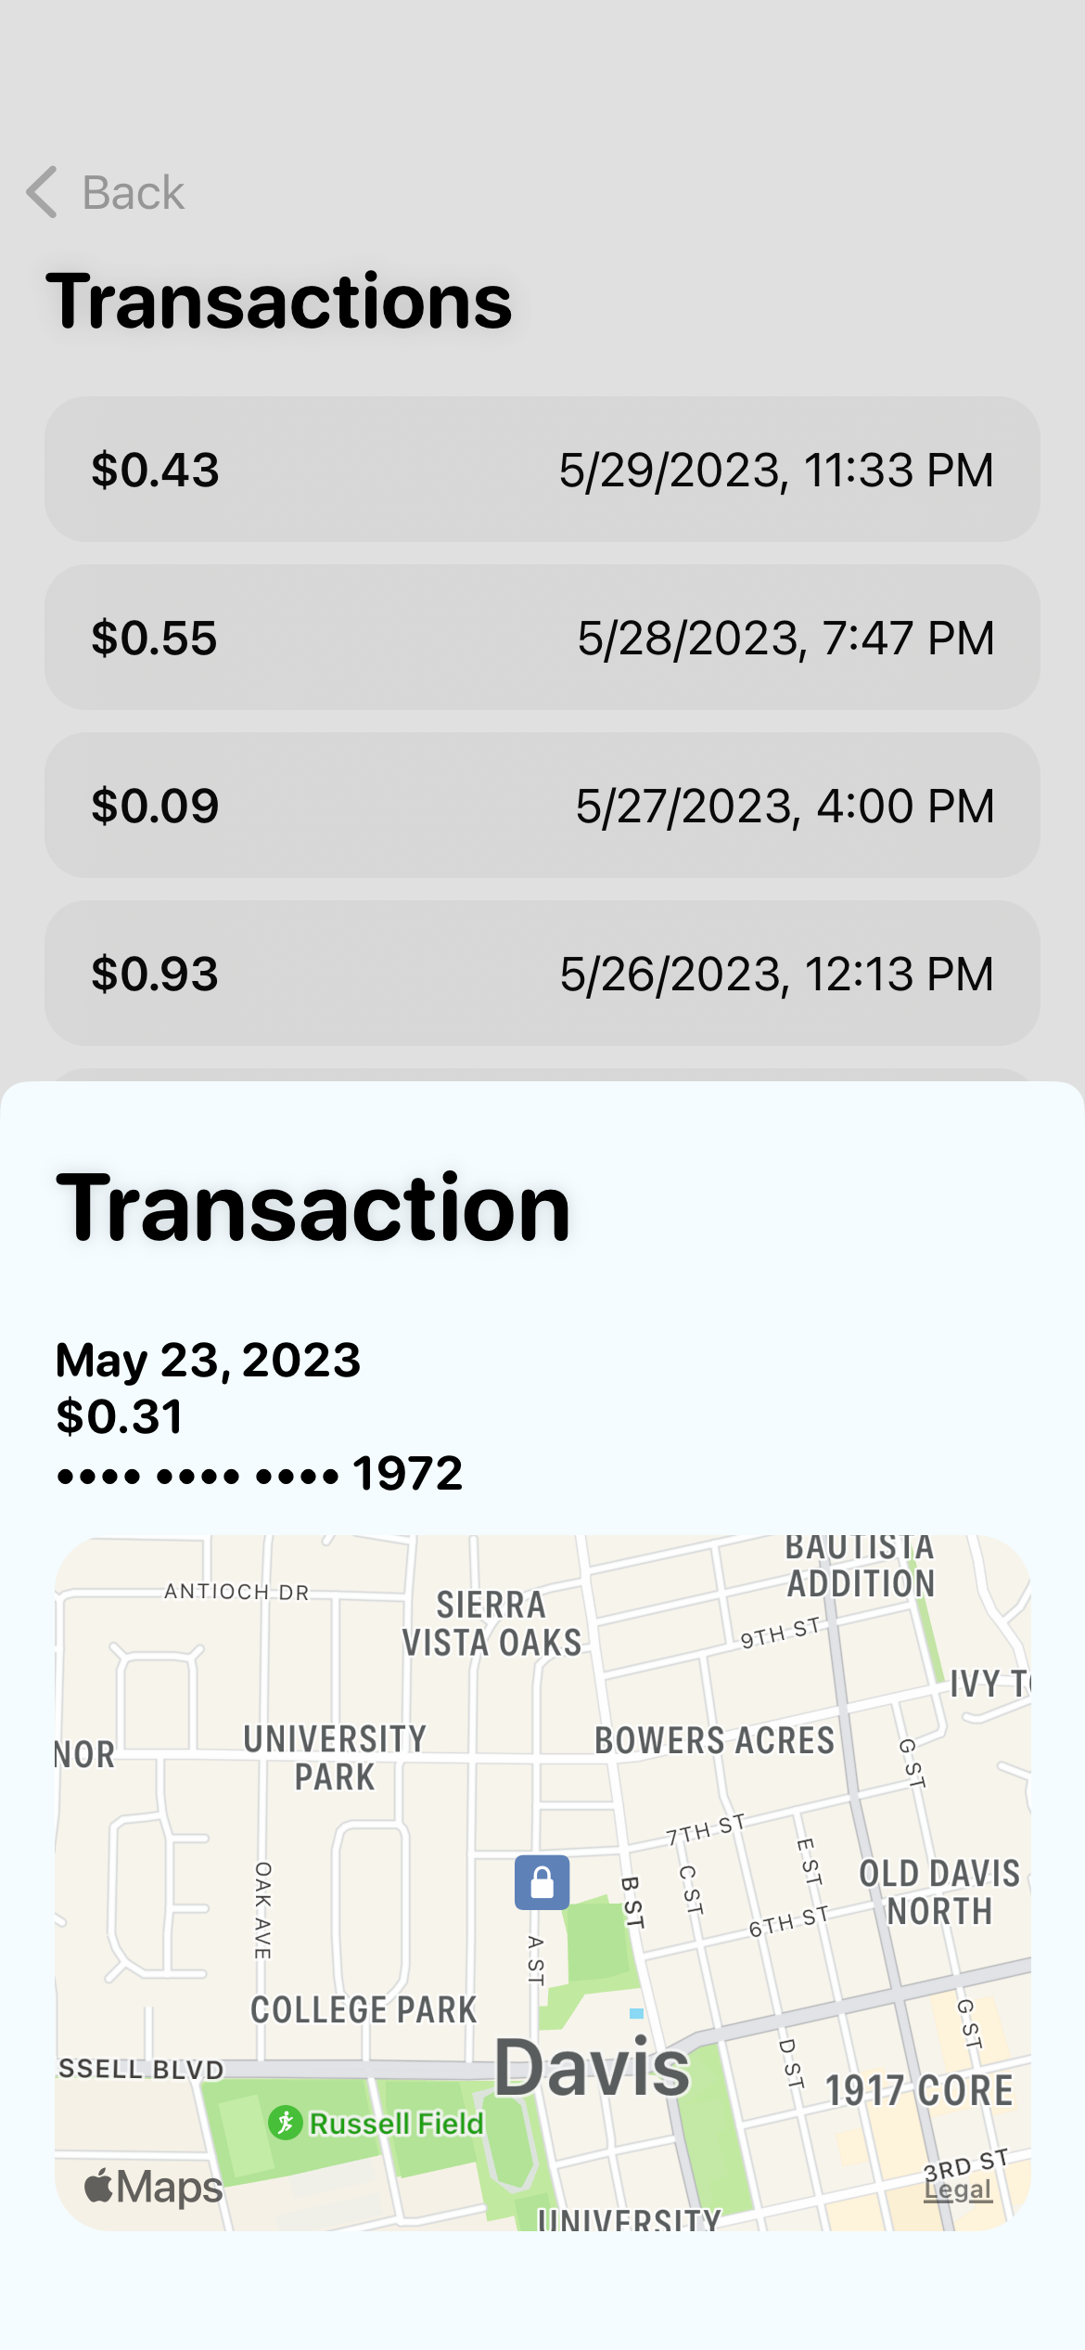
Task: Click the University Park map label
Action: point(335,1758)
